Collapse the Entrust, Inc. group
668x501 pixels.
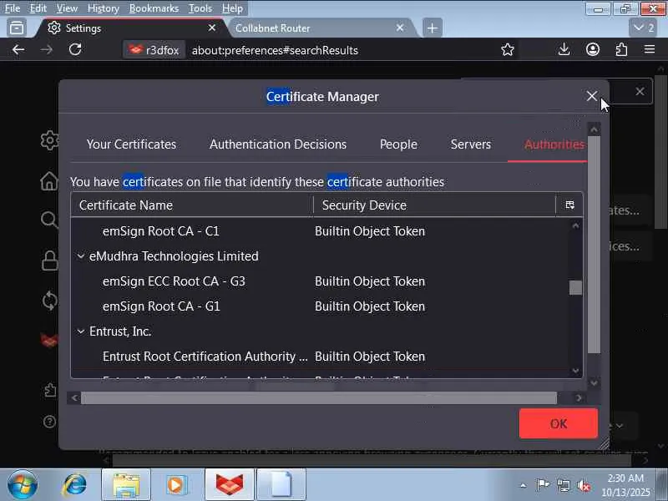tap(80, 331)
